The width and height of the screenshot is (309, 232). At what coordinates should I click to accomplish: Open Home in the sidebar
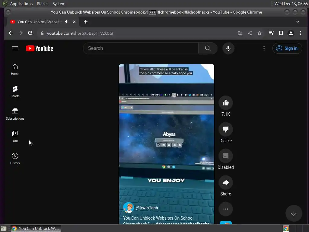coord(15,69)
